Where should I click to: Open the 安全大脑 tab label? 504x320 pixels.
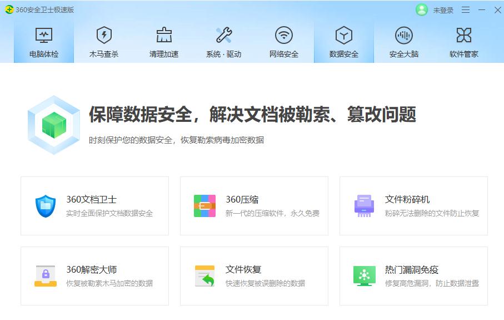404,54
